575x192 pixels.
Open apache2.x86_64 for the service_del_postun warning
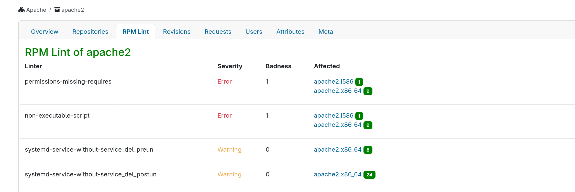(338, 174)
